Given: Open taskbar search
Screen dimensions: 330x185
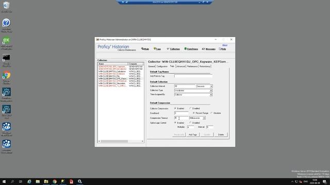Looking at the screenshot, I should click(x=12, y=181).
